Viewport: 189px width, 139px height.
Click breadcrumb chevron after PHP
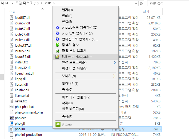point(54,3)
